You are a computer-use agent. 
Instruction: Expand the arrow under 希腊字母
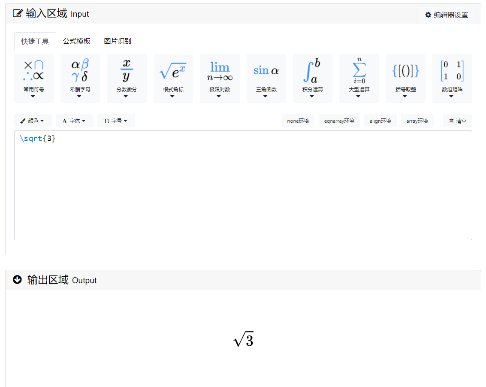pos(79,97)
